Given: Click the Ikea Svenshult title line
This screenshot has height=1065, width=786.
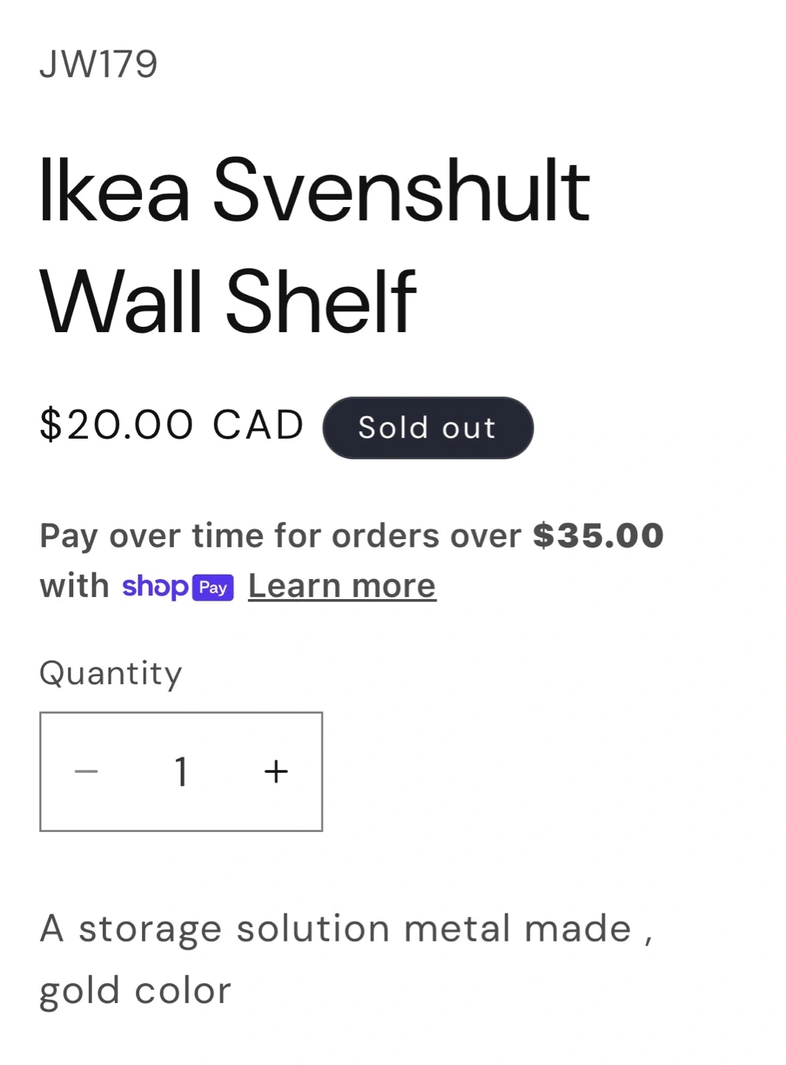Looking at the screenshot, I should coord(314,191).
